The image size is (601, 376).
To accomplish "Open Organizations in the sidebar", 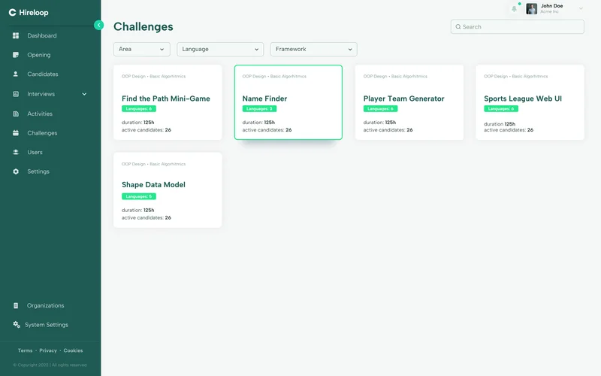I will 45,306.
